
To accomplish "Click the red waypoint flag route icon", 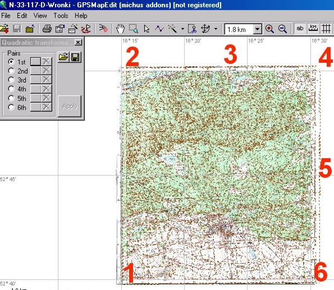I will tap(86, 29).
